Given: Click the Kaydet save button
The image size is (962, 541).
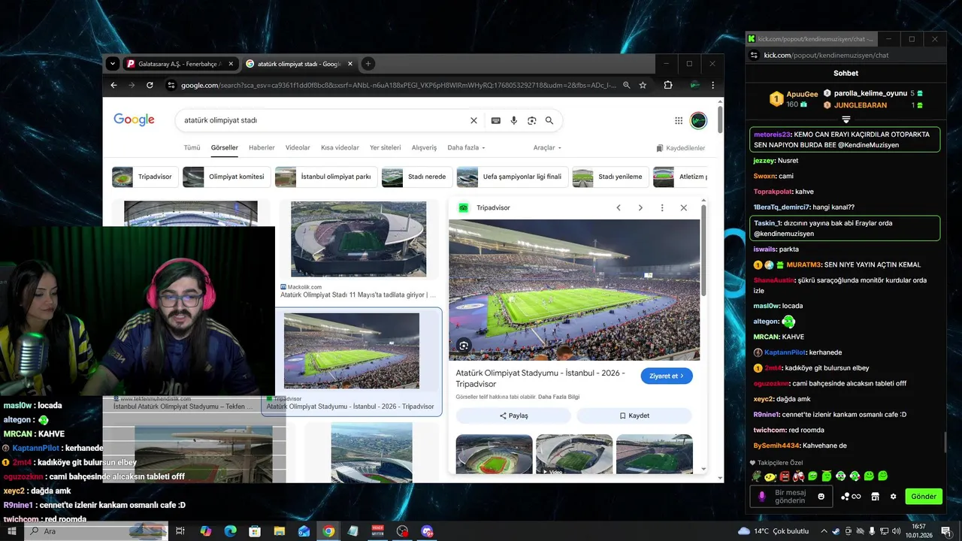Looking at the screenshot, I should 634,416.
